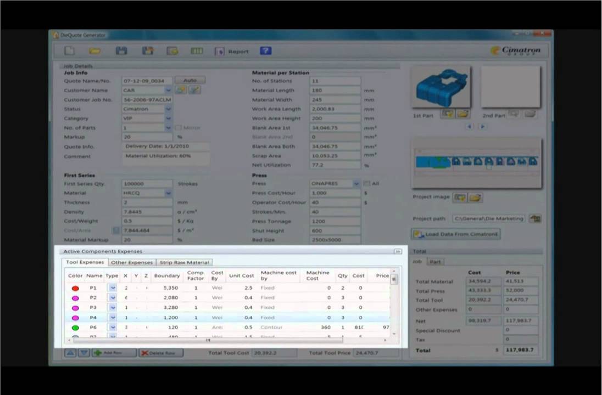Click the No. of Stations field

335,81
